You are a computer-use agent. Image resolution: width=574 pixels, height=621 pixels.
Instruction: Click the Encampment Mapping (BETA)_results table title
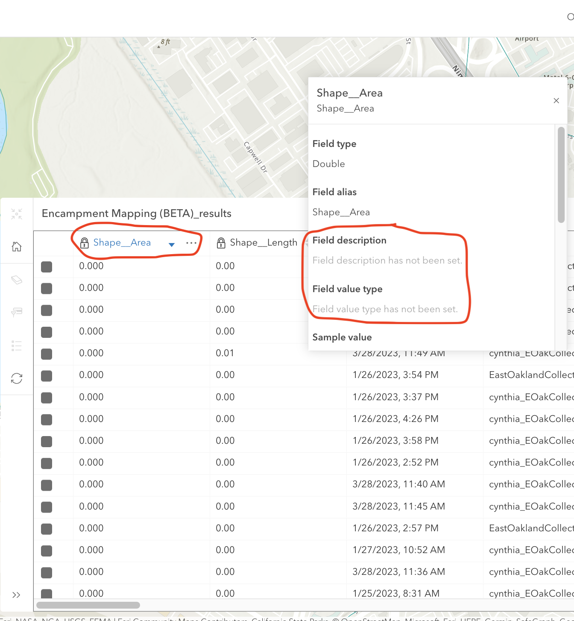pyautogui.click(x=137, y=214)
